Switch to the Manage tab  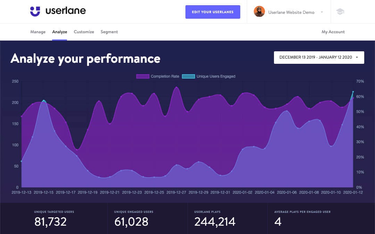tap(37, 32)
